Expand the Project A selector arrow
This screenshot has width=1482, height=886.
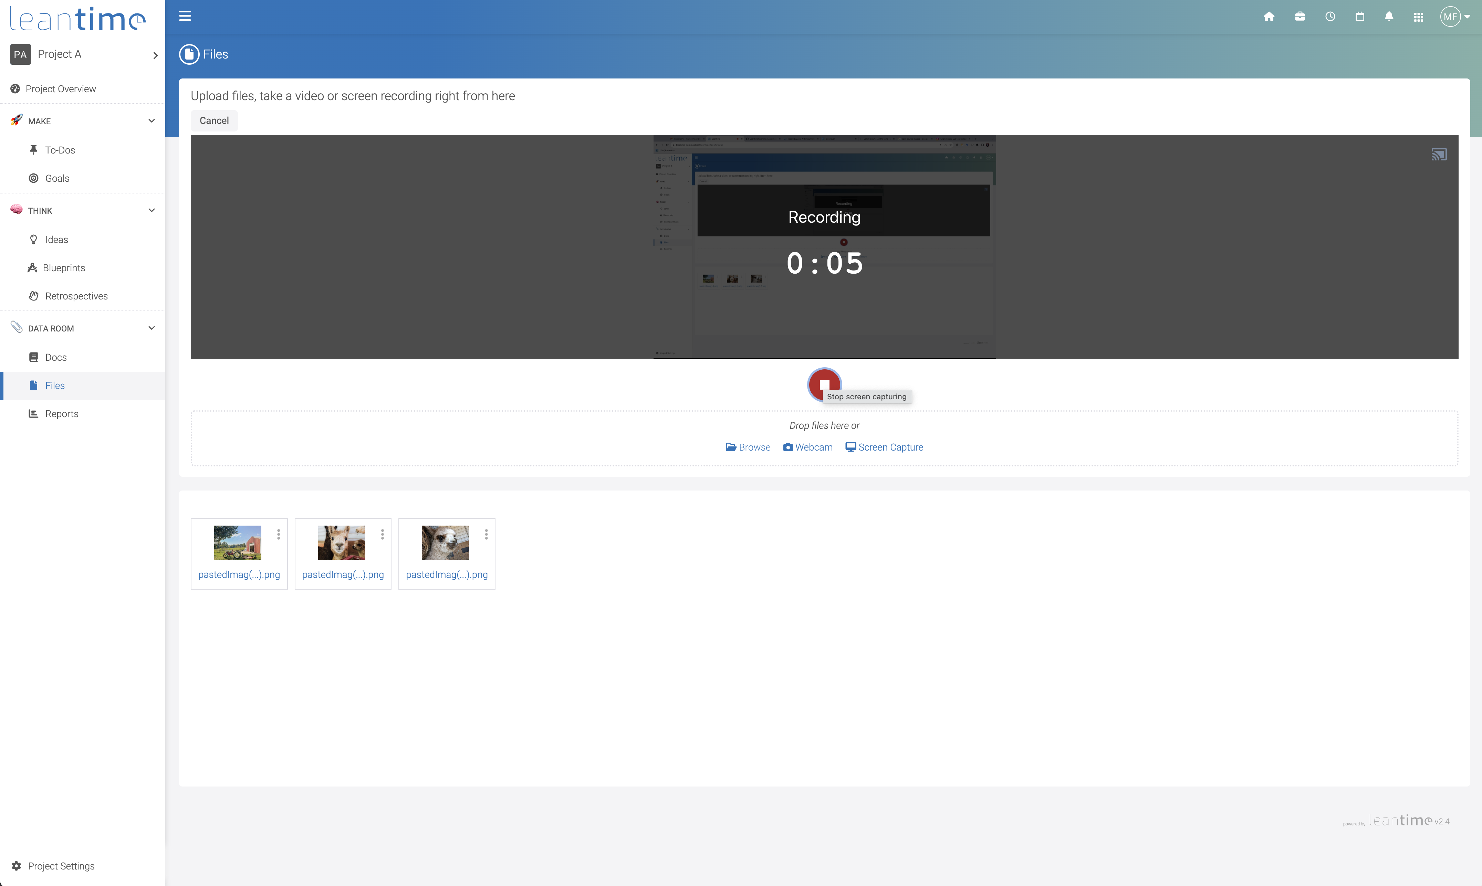(155, 55)
